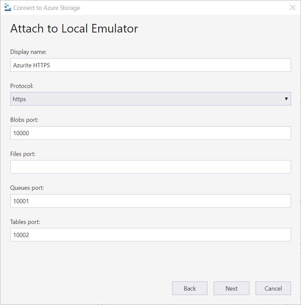Select the 10001 value in Queues port
Viewport: 301px width, 305px height.
click(21, 201)
